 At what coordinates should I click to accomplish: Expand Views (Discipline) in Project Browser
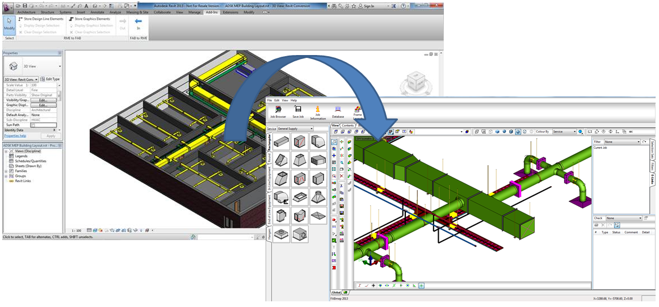pyautogui.click(x=6, y=151)
